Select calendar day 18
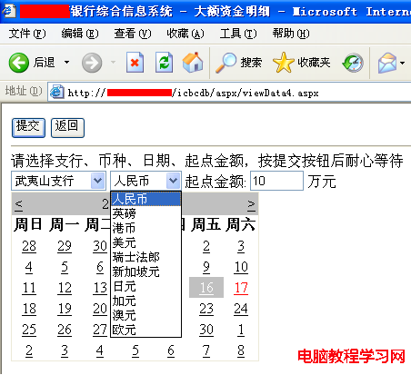This screenshot has height=375, width=411. (29, 309)
